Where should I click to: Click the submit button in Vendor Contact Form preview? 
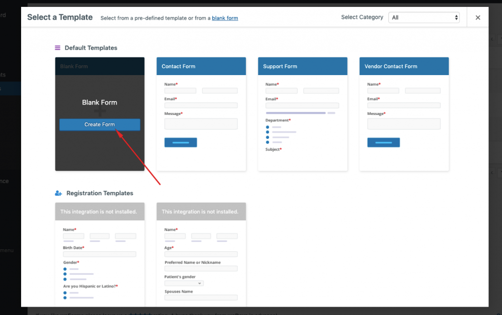(x=383, y=142)
